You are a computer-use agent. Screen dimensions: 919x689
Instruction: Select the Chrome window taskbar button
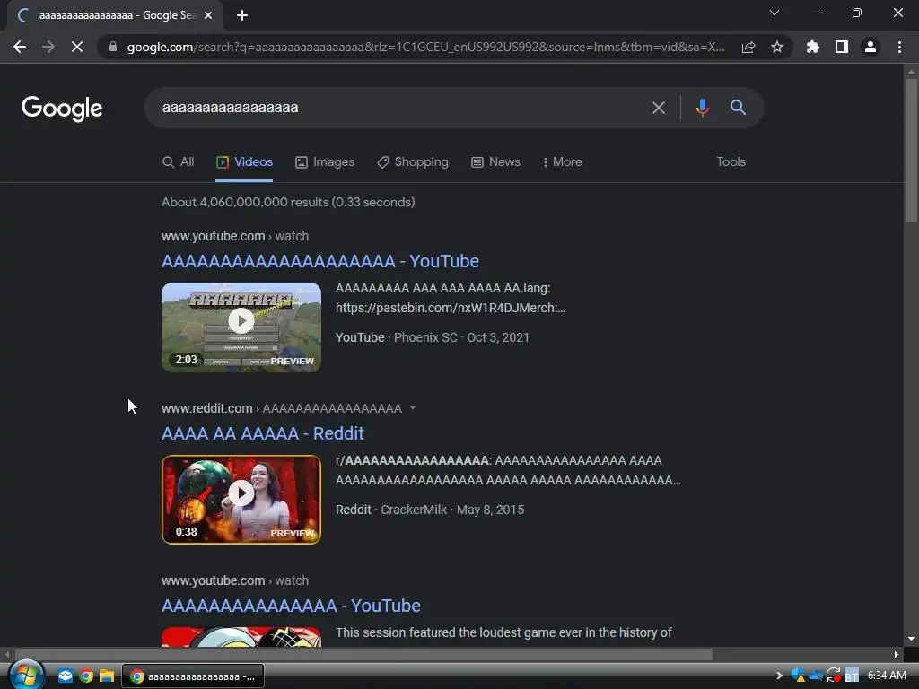193,676
